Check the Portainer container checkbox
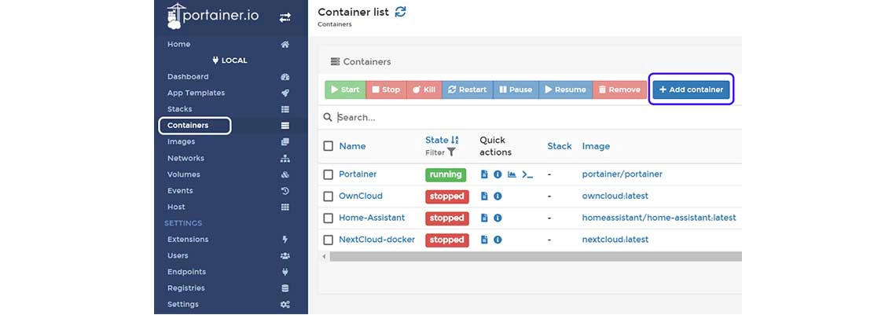This screenshot has width=896, height=315. 328,174
